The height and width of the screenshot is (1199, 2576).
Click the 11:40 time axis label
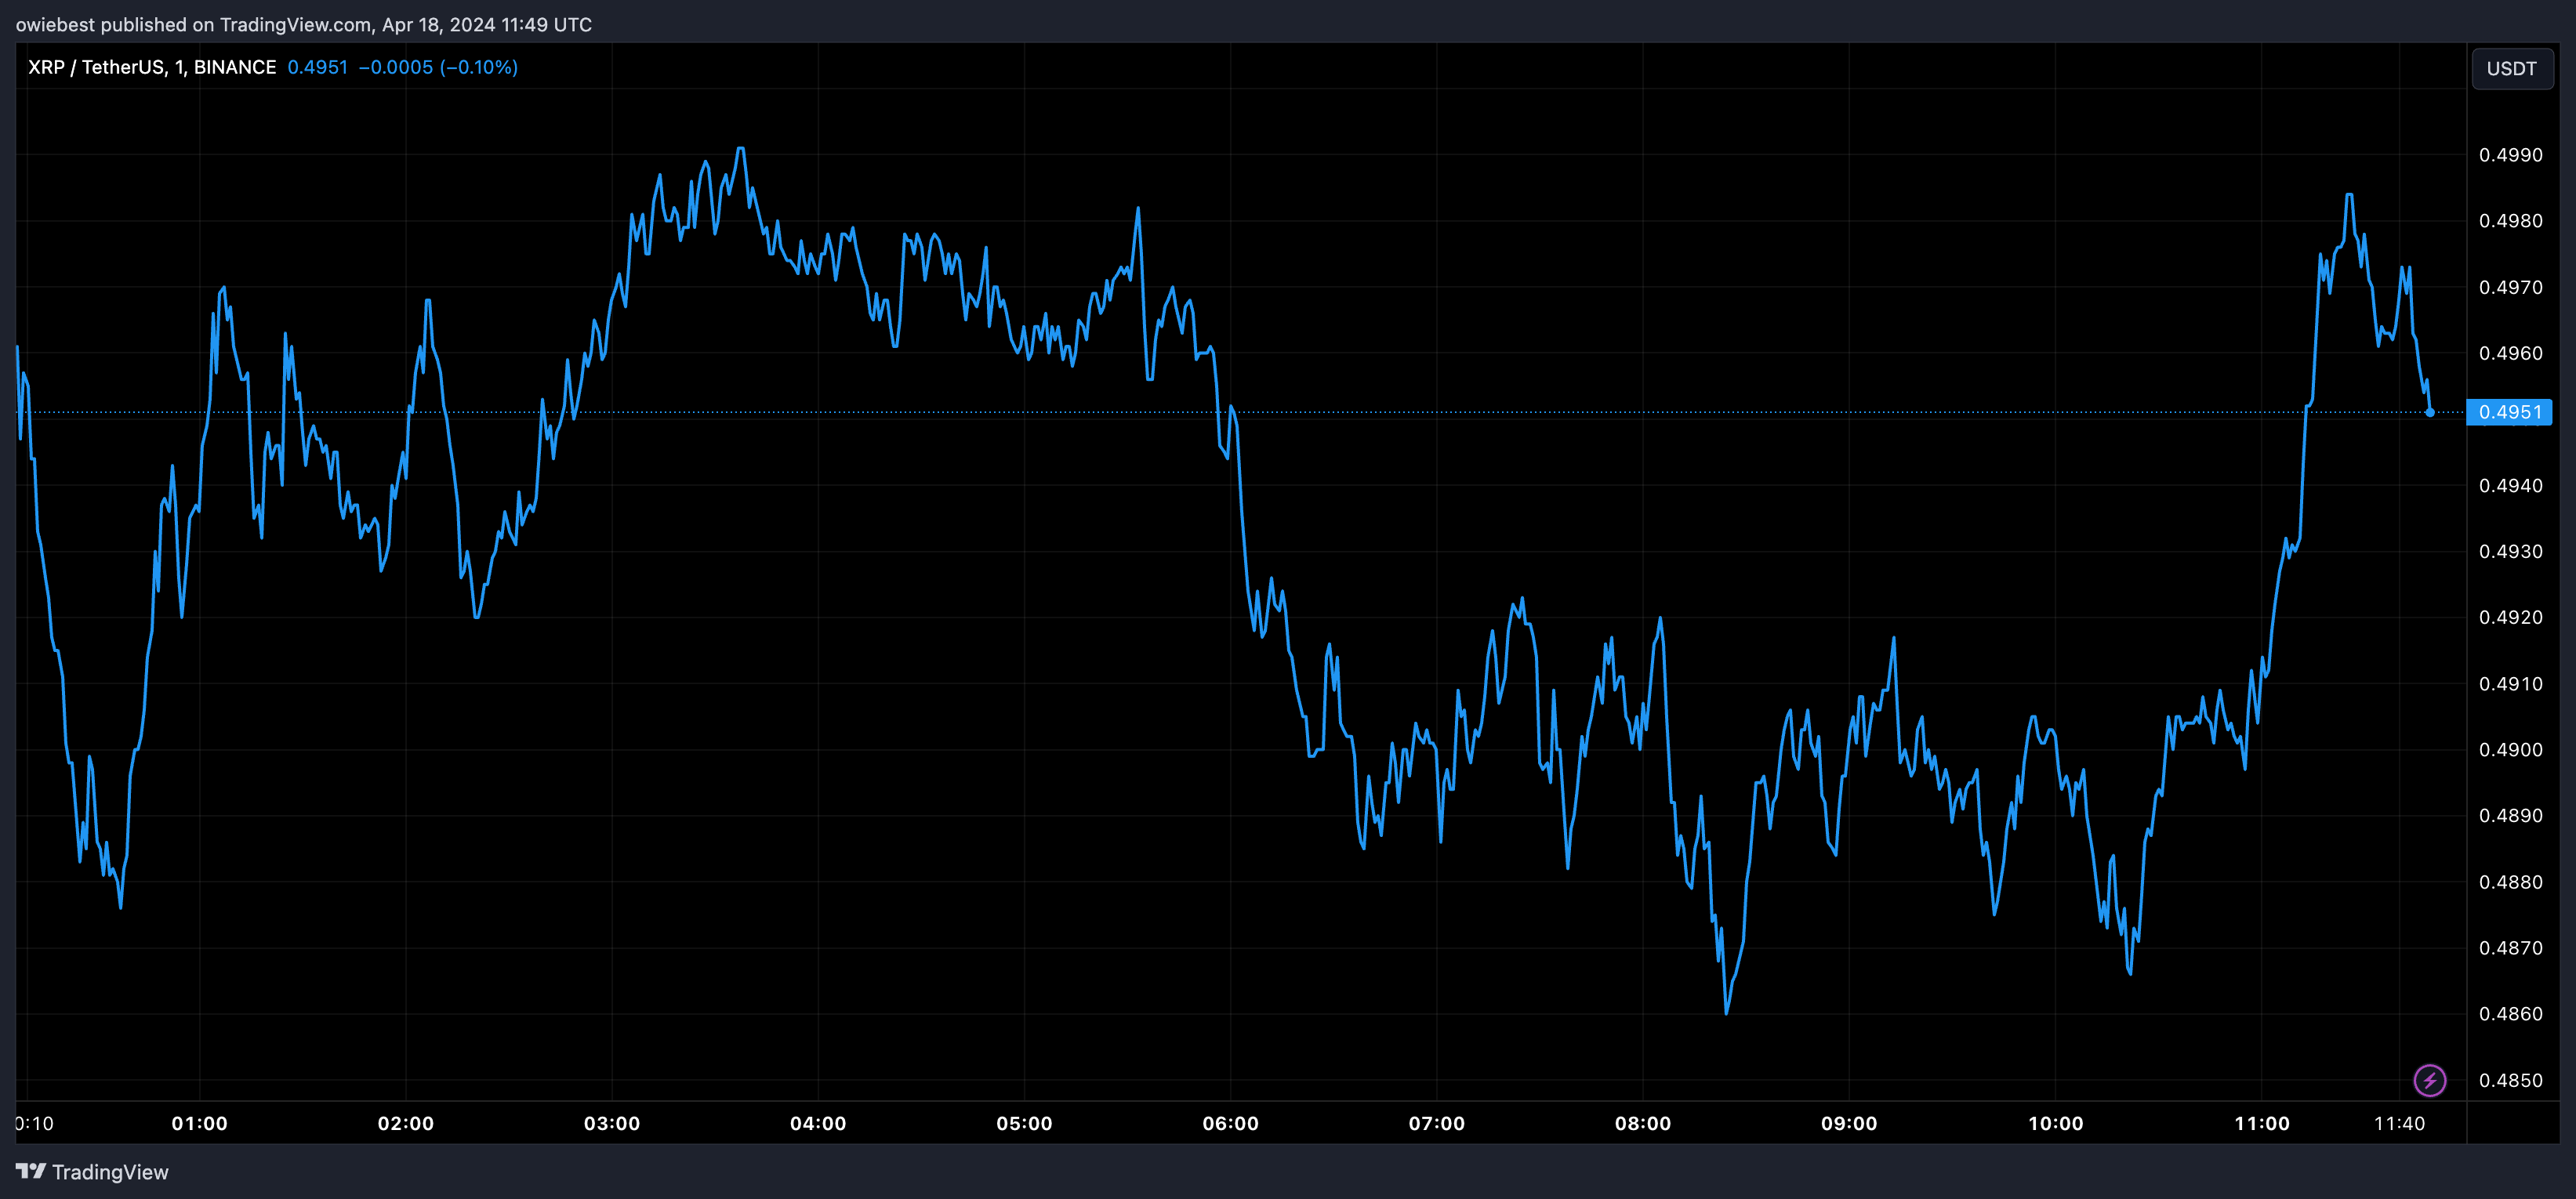pyautogui.click(x=2398, y=1123)
